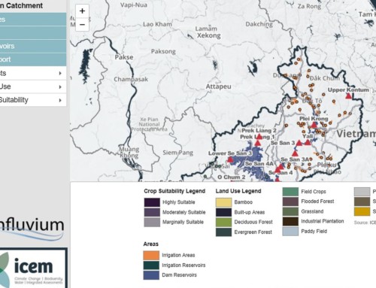Select the Prek Liang 1 dam marker
The image size is (376, 288).
pos(258,143)
